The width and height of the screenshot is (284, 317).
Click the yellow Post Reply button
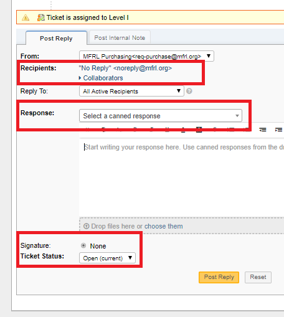pos(219,277)
